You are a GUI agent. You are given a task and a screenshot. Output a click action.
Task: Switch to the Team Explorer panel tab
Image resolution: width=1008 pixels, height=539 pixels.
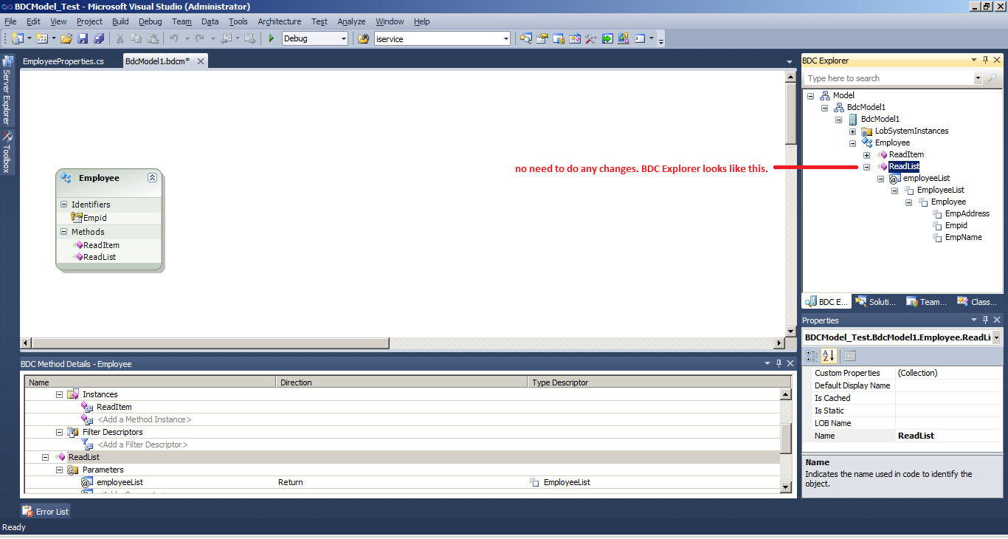927,302
